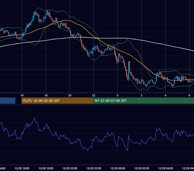The image size is (194, 171).
Task: Click the blue session bar left of London
Action: 8,101
